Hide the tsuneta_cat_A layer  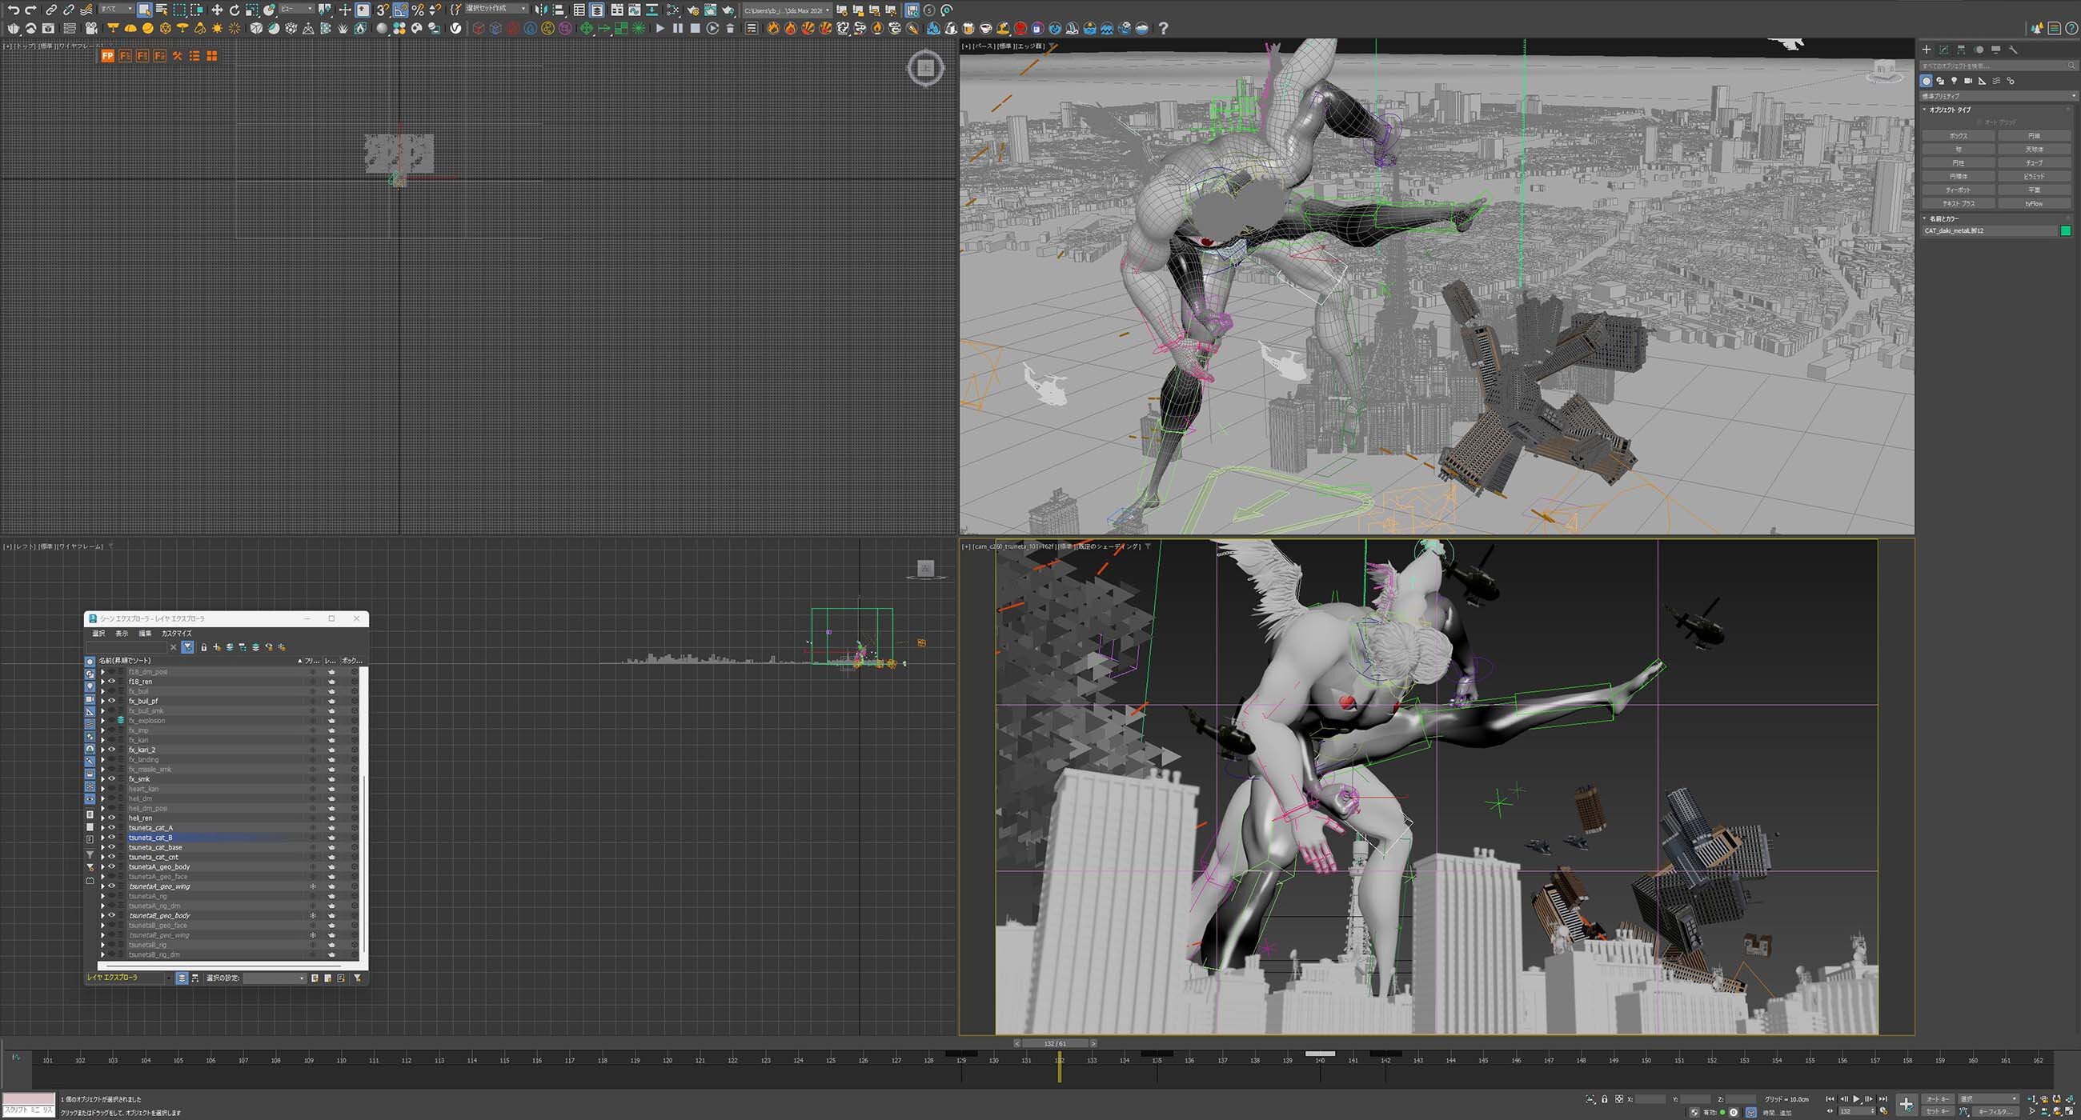pos(112,828)
